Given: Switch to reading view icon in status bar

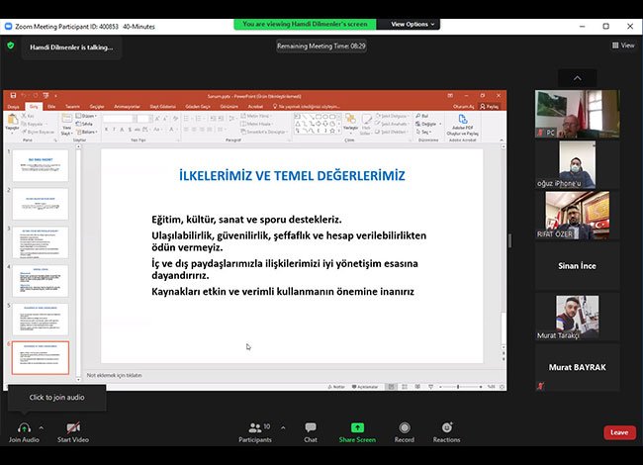Looking at the screenshot, I should click(417, 387).
